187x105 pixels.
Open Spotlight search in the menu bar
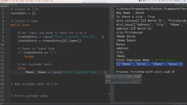[x=182, y=1]
